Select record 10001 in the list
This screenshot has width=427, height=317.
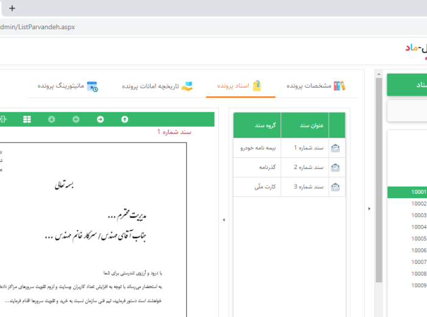click(418, 192)
